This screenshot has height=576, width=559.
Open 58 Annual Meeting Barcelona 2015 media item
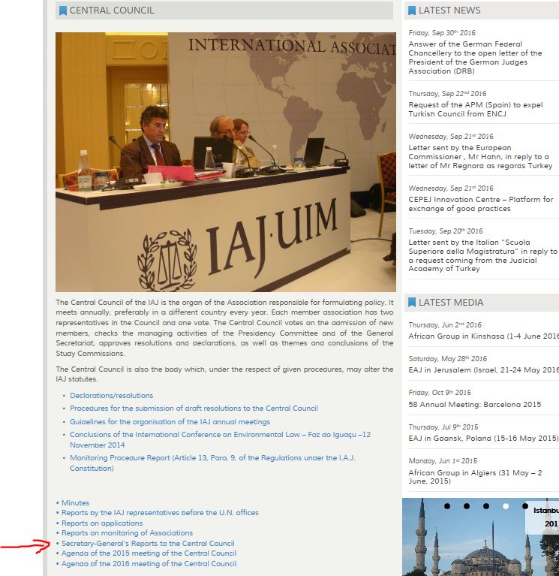[x=474, y=405]
